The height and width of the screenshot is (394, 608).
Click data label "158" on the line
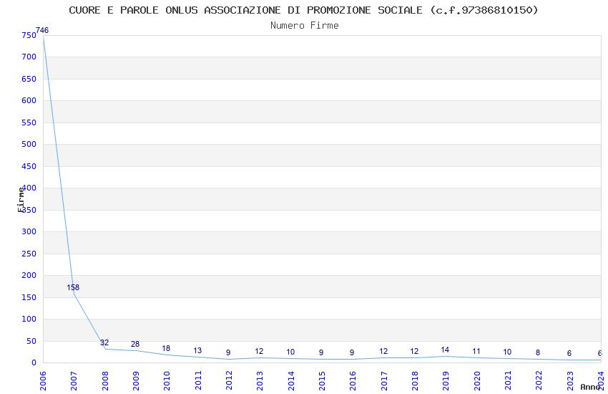point(73,287)
